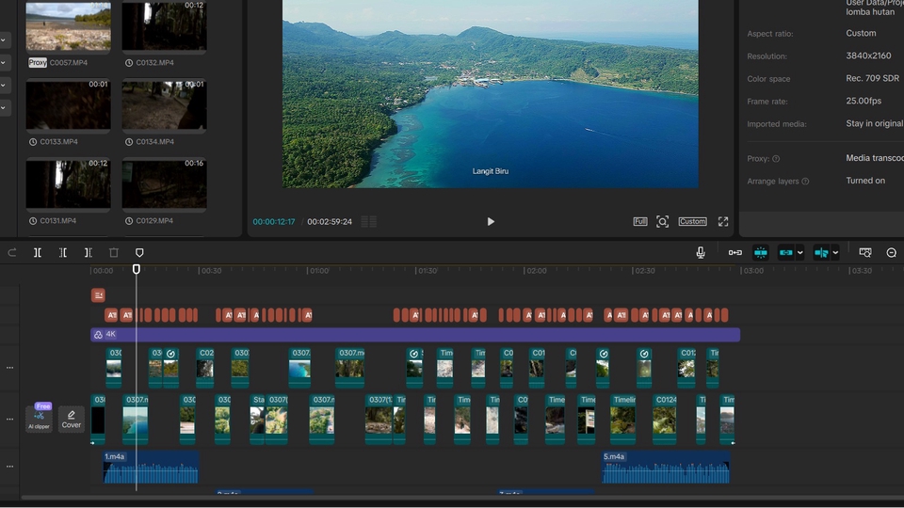Screen dimensions: 904x508
Task: Click the zoom out timeline magnifier icon
Action: tap(891, 252)
